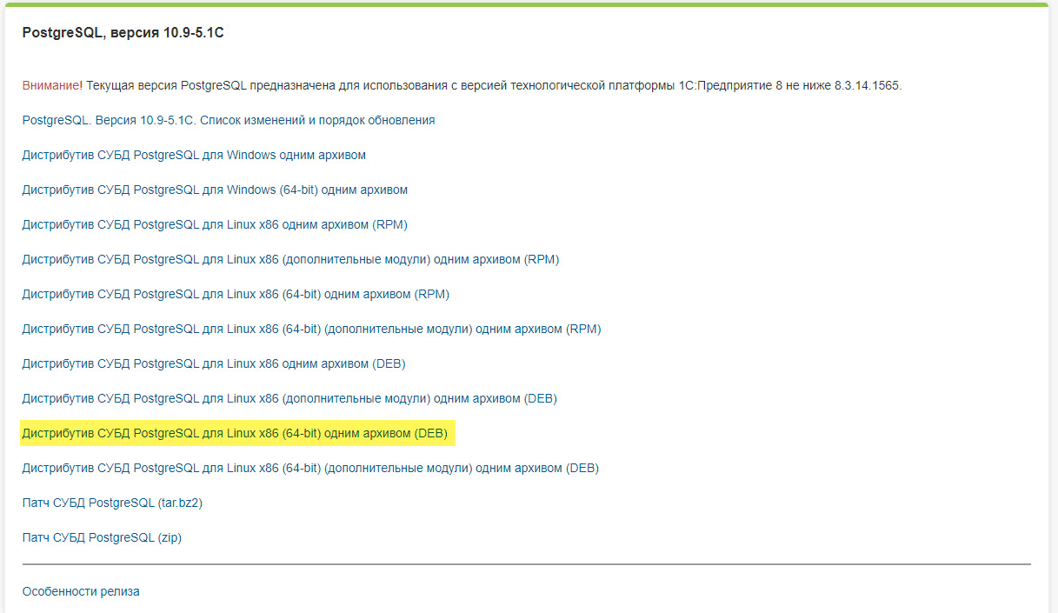Image resolution: width=1058 pixels, height=613 pixels.
Task: Open Linux x86 (64-bit) additional modules (DEB) link
Action: point(310,468)
